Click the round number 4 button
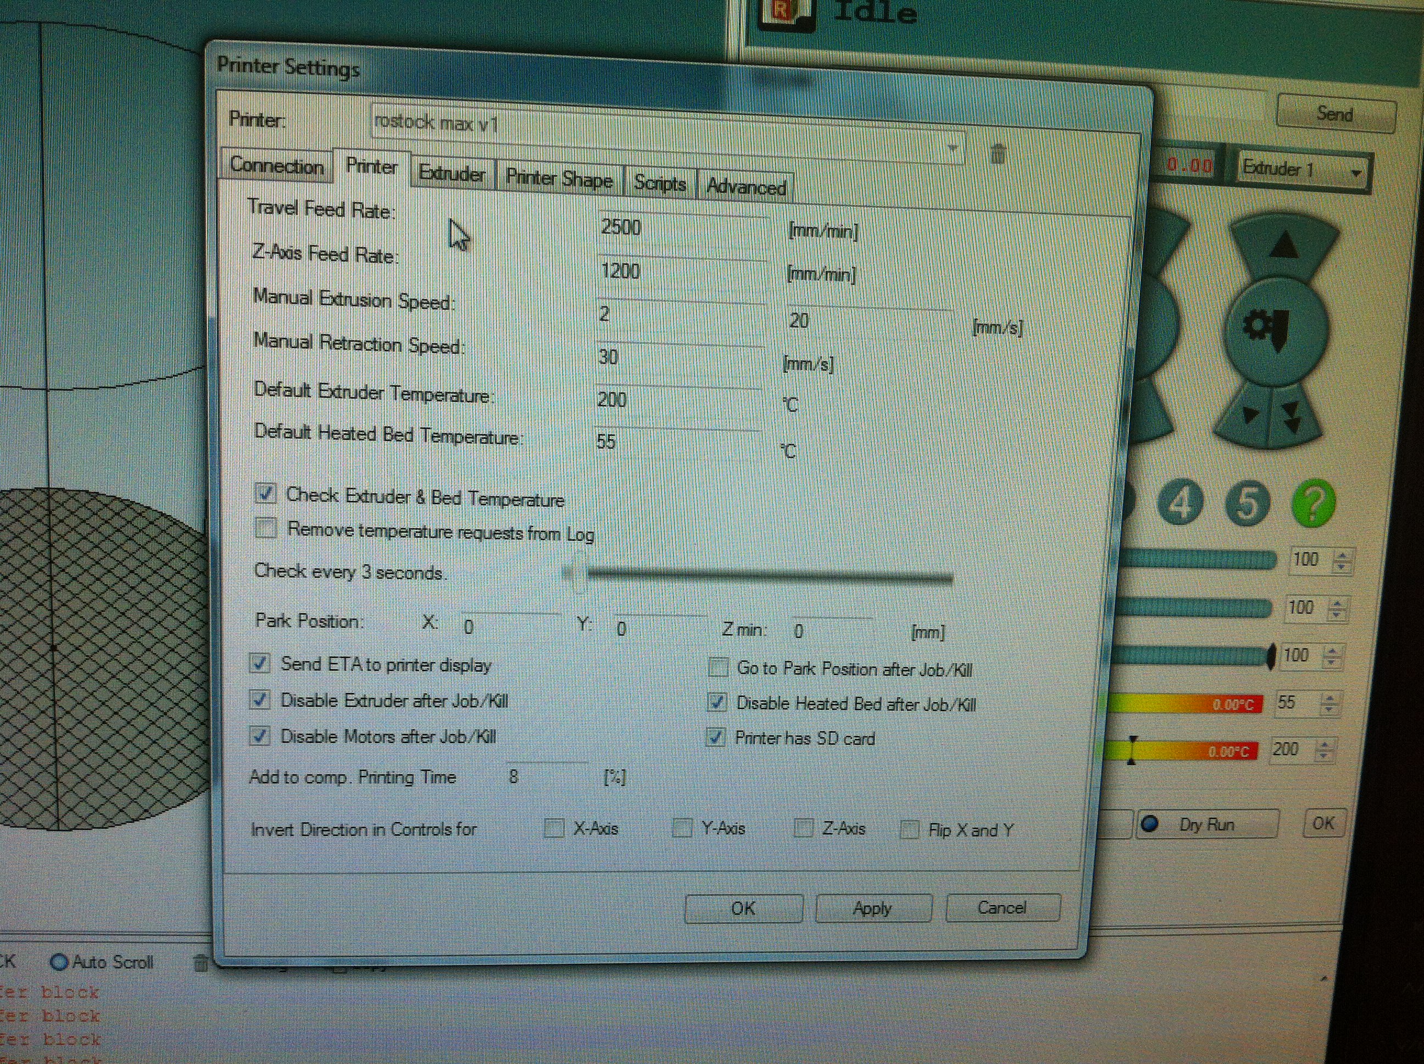1424x1064 pixels. [1180, 503]
